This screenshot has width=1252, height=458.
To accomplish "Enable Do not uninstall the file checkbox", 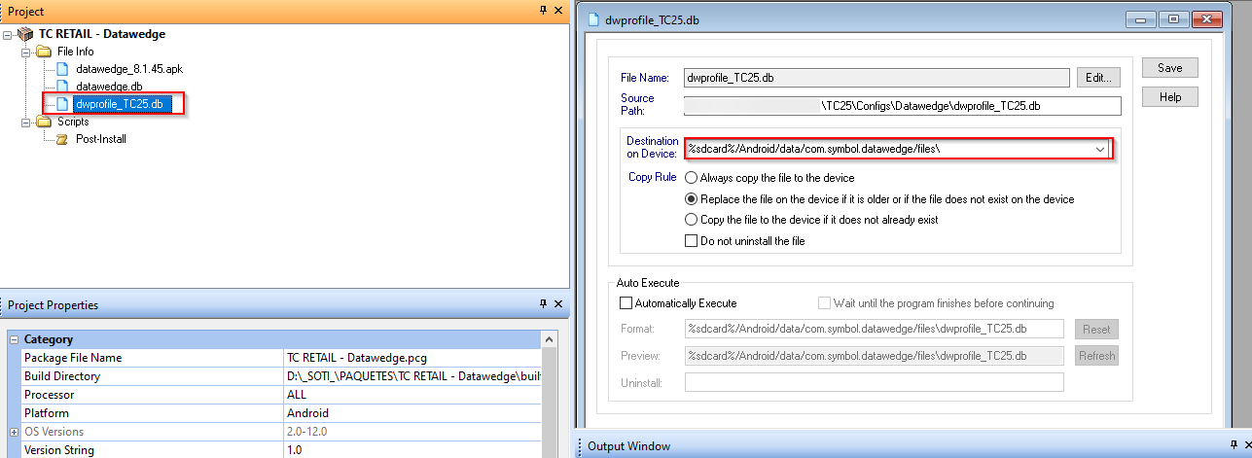I will pyautogui.click(x=692, y=240).
